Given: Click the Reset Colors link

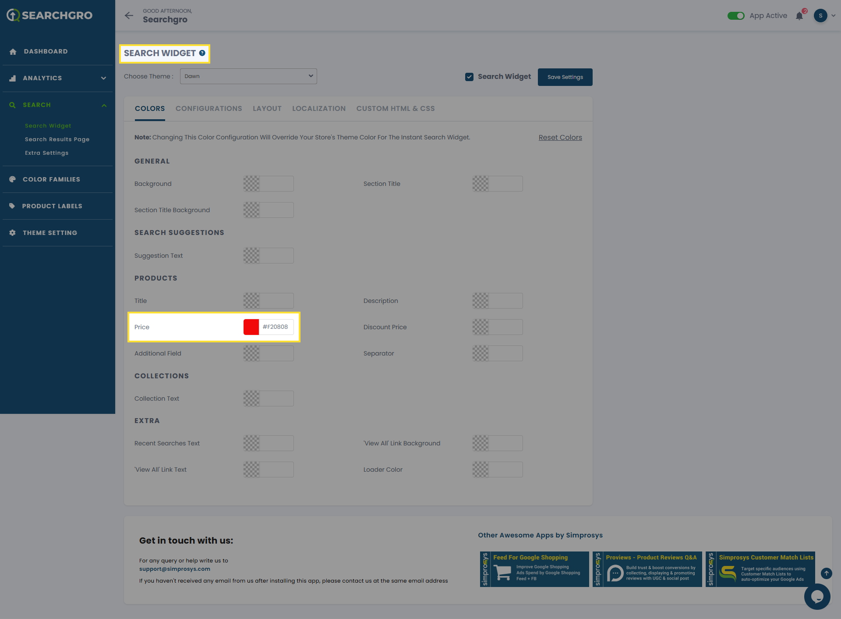Looking at the screenshot, I should [x=560, y=138].
